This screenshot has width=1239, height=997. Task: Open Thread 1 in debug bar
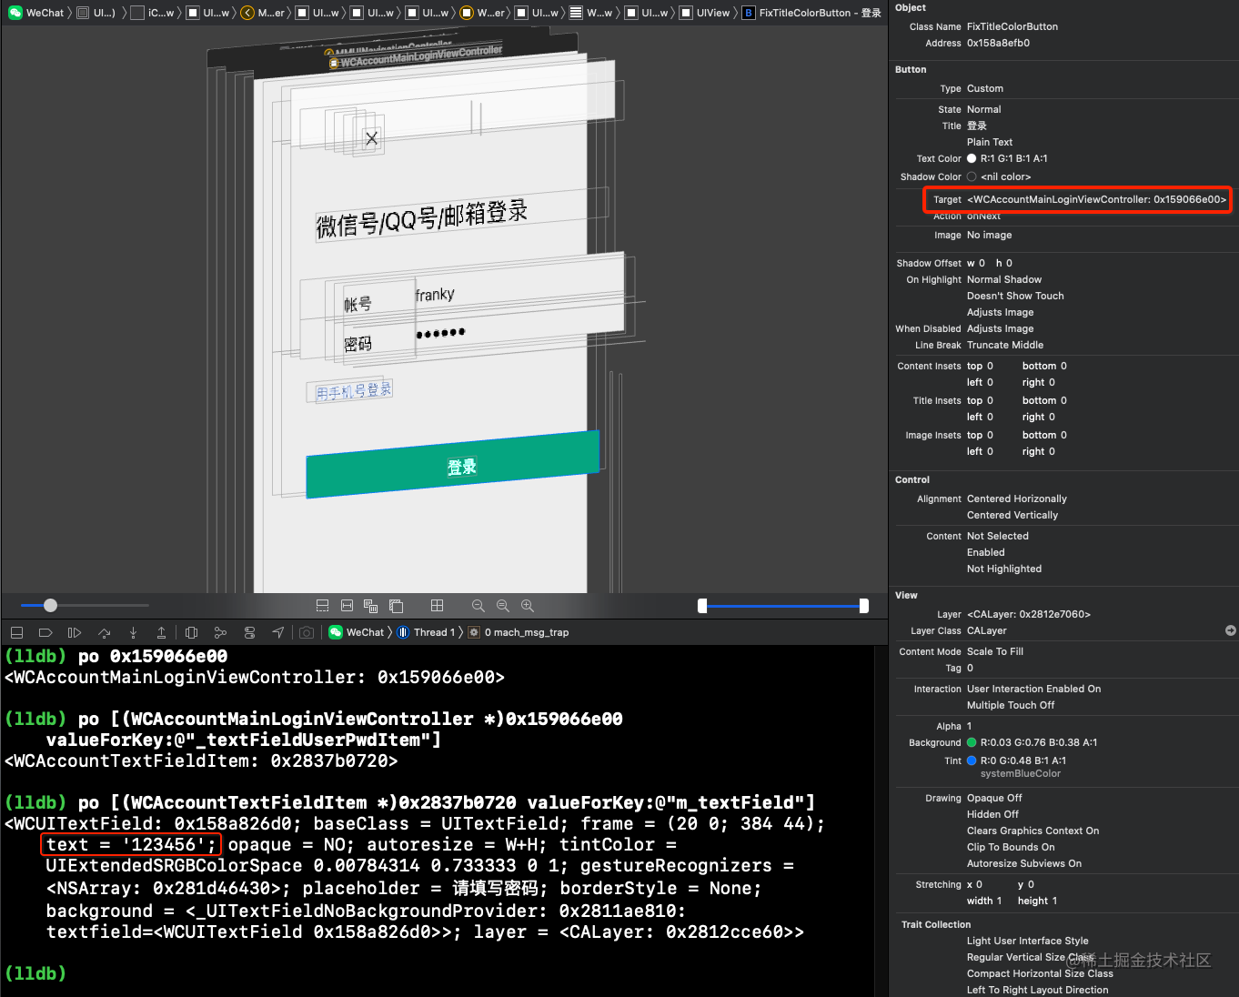[x=426, y=632]
